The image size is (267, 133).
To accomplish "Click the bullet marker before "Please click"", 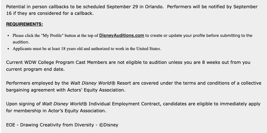I will click(8, 36).
